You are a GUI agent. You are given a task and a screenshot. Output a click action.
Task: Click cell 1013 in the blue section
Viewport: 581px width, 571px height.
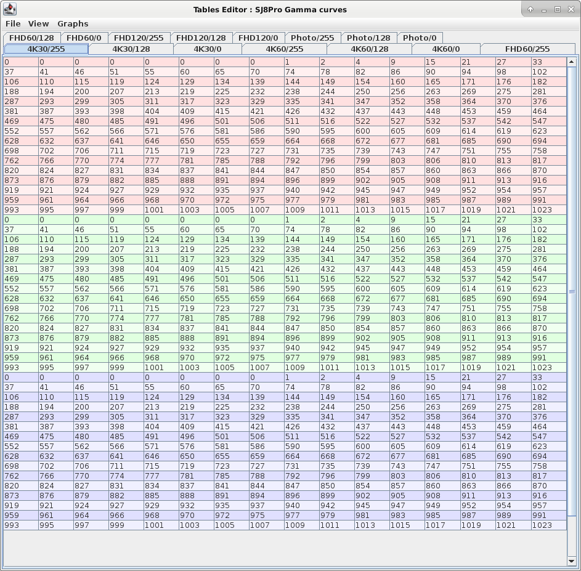(372, 525)
